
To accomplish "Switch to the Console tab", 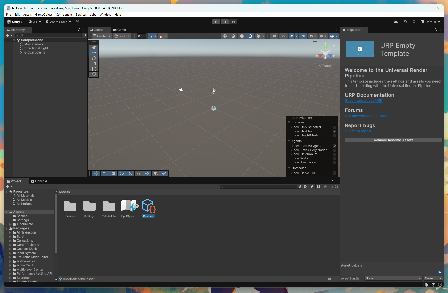I will (x=39, y=181).
